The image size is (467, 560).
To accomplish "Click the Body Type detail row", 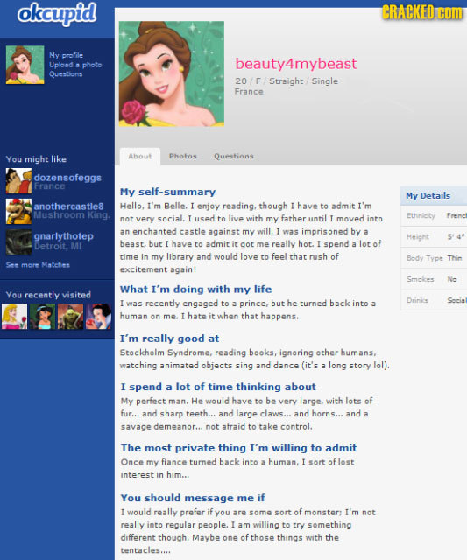I will 434,258.
